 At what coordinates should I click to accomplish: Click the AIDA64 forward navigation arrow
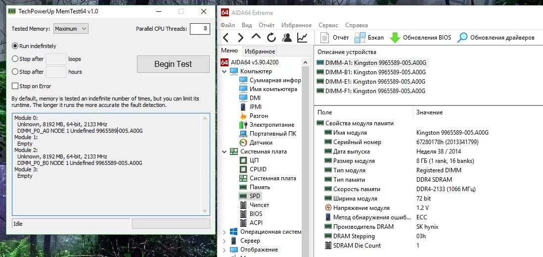tap(241, 38)
